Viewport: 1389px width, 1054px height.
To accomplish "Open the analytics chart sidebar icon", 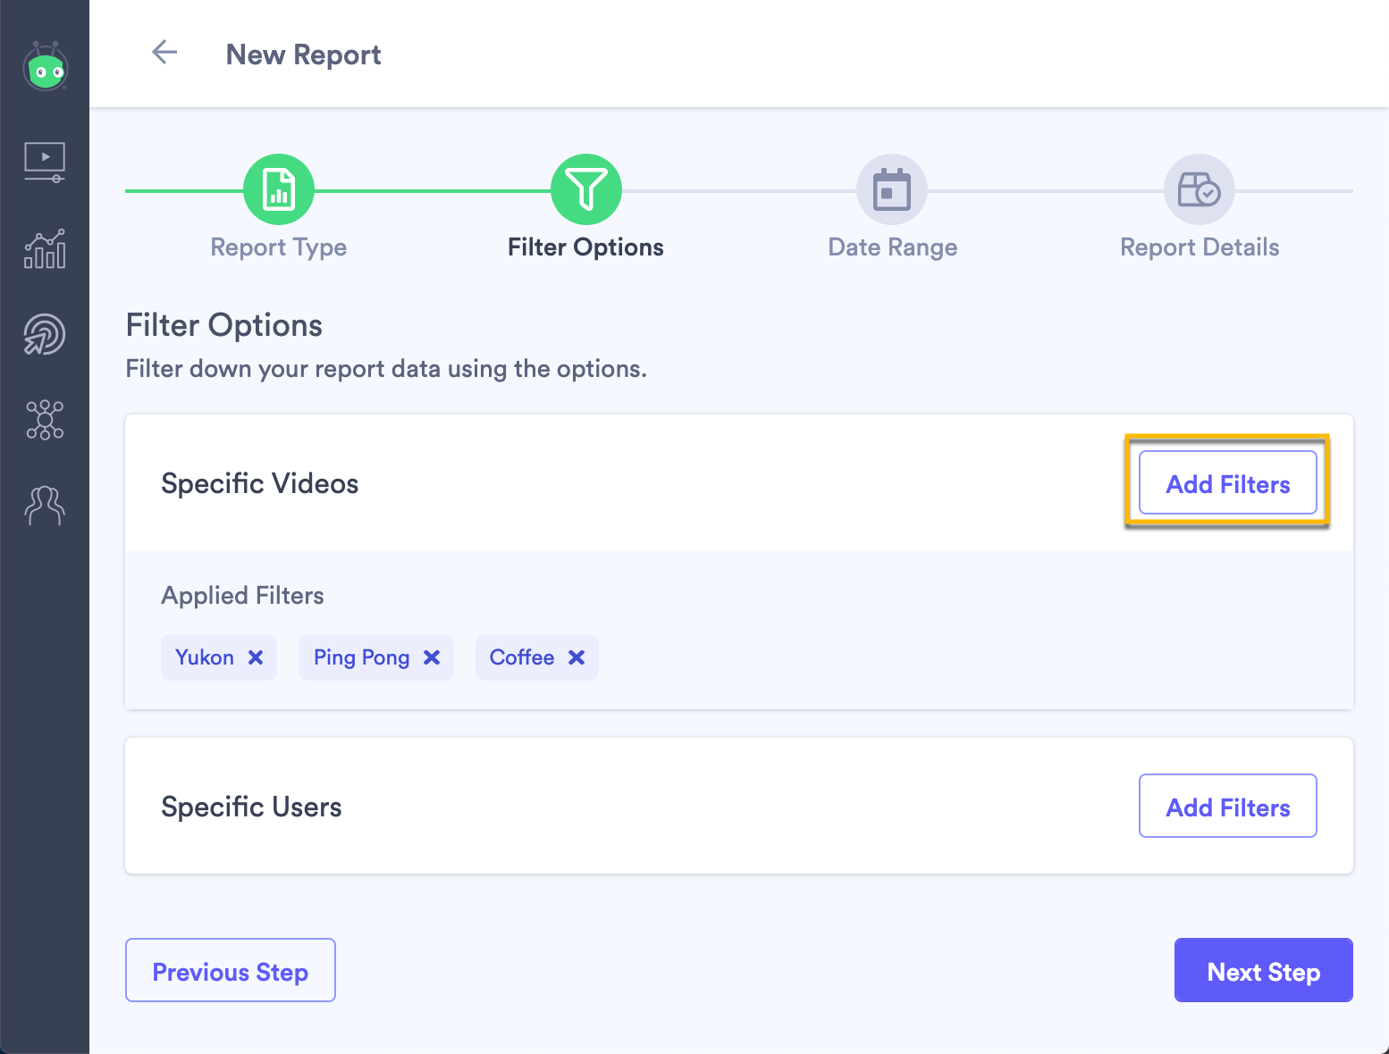I will pyautogui.click(x=45, y=249).
